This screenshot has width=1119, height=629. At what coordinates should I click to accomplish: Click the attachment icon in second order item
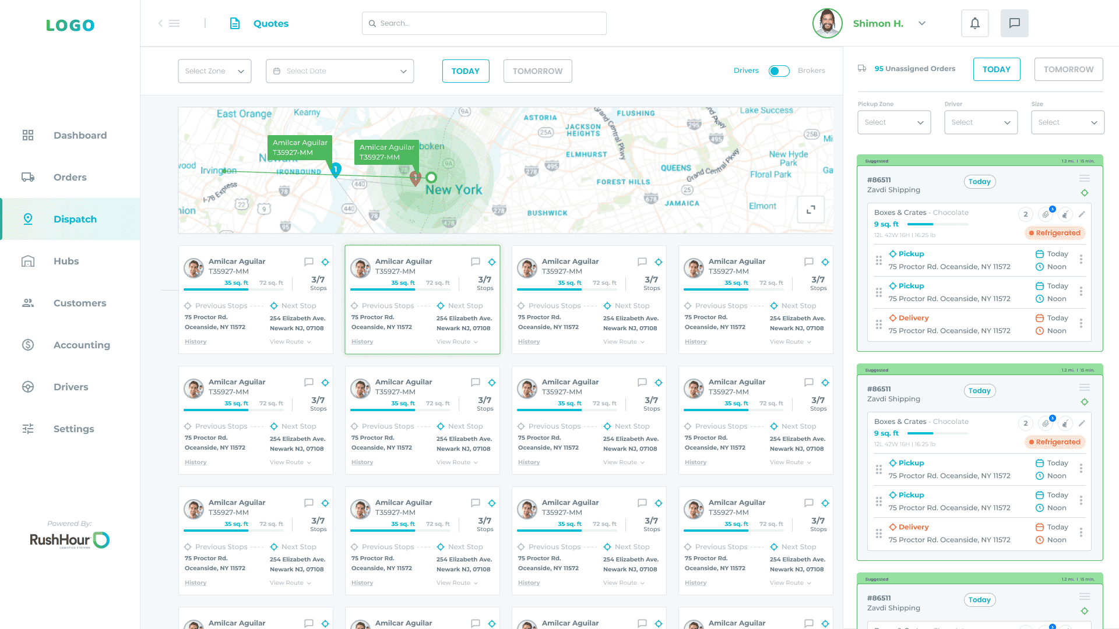[x=1046, y=423]
